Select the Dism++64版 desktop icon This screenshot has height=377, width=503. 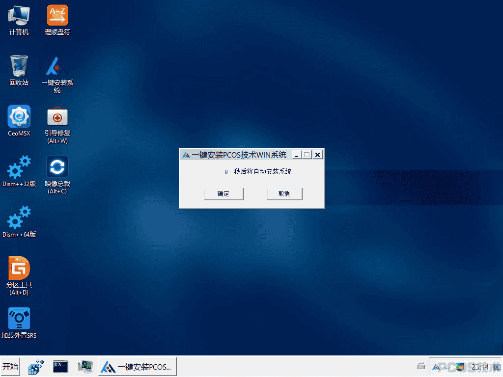click(x=19, y=222)
